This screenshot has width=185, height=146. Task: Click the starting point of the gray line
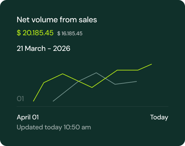(x=53, y=101)
